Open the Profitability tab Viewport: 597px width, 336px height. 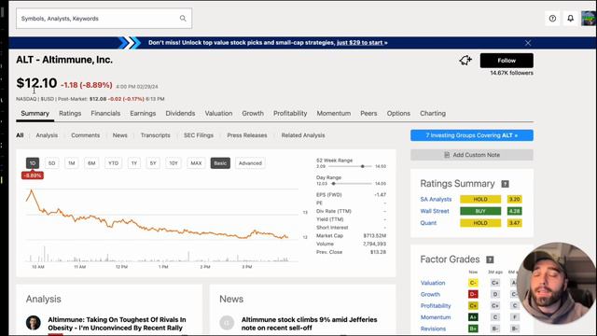click(x=290, y=114)
